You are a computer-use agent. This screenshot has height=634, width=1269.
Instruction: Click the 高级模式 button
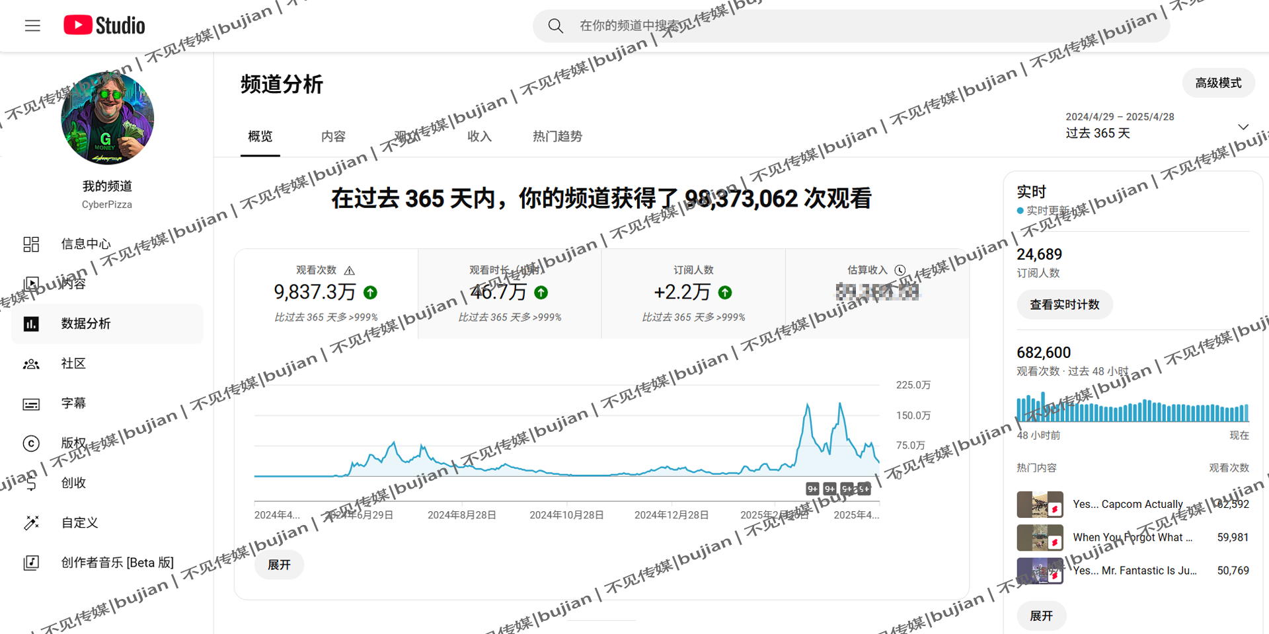(1217, 83)
